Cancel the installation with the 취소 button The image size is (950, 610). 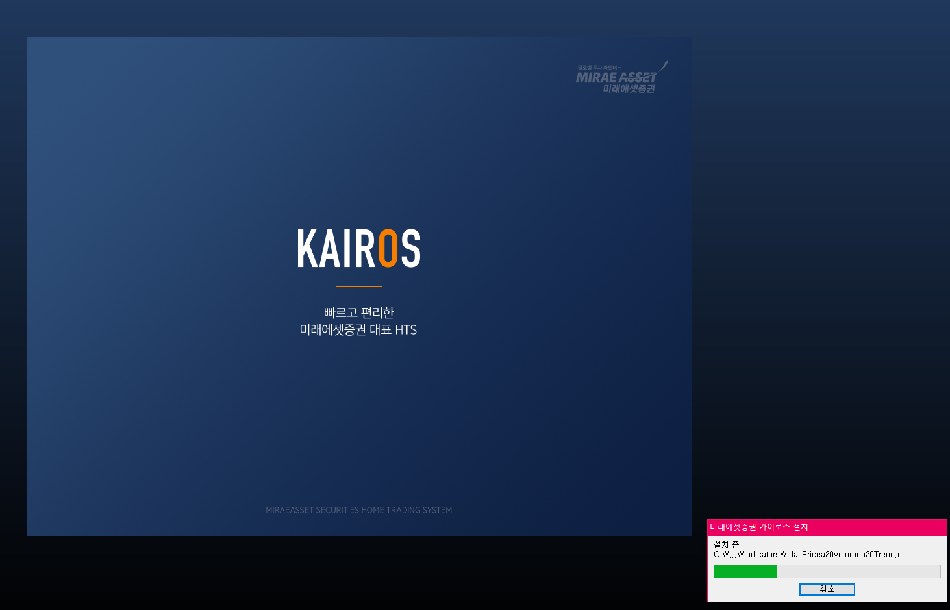click(x=827, y=589)
